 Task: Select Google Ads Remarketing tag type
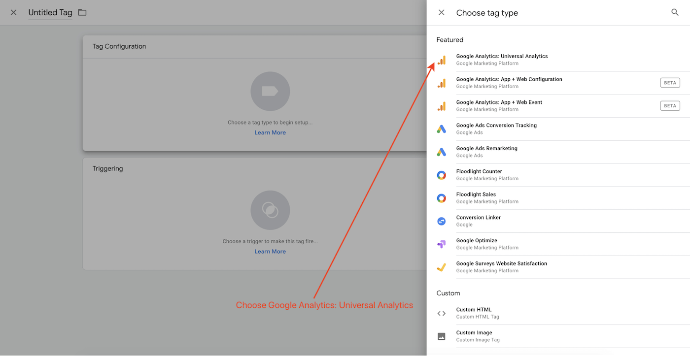558,152
